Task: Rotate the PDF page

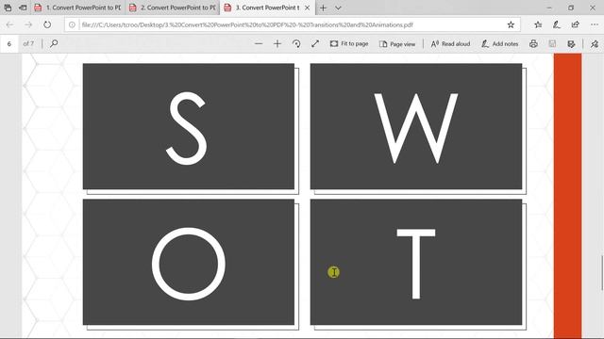Action: (296, 44)
